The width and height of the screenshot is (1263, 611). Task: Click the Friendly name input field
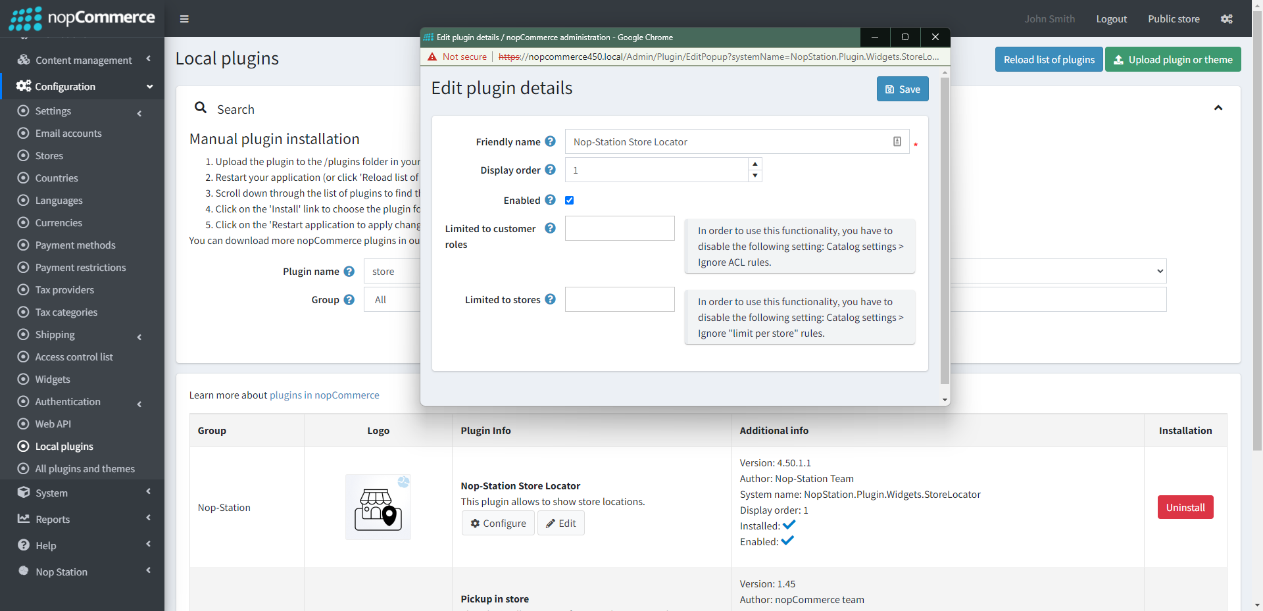pyautogui.click(x=737, y=141)
